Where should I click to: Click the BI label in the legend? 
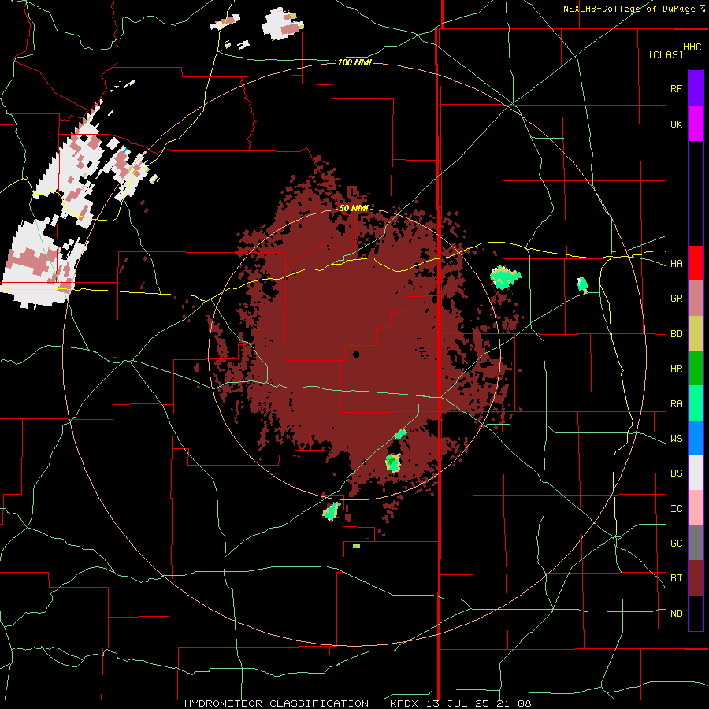pyautogui.click(x=676, y=578)
